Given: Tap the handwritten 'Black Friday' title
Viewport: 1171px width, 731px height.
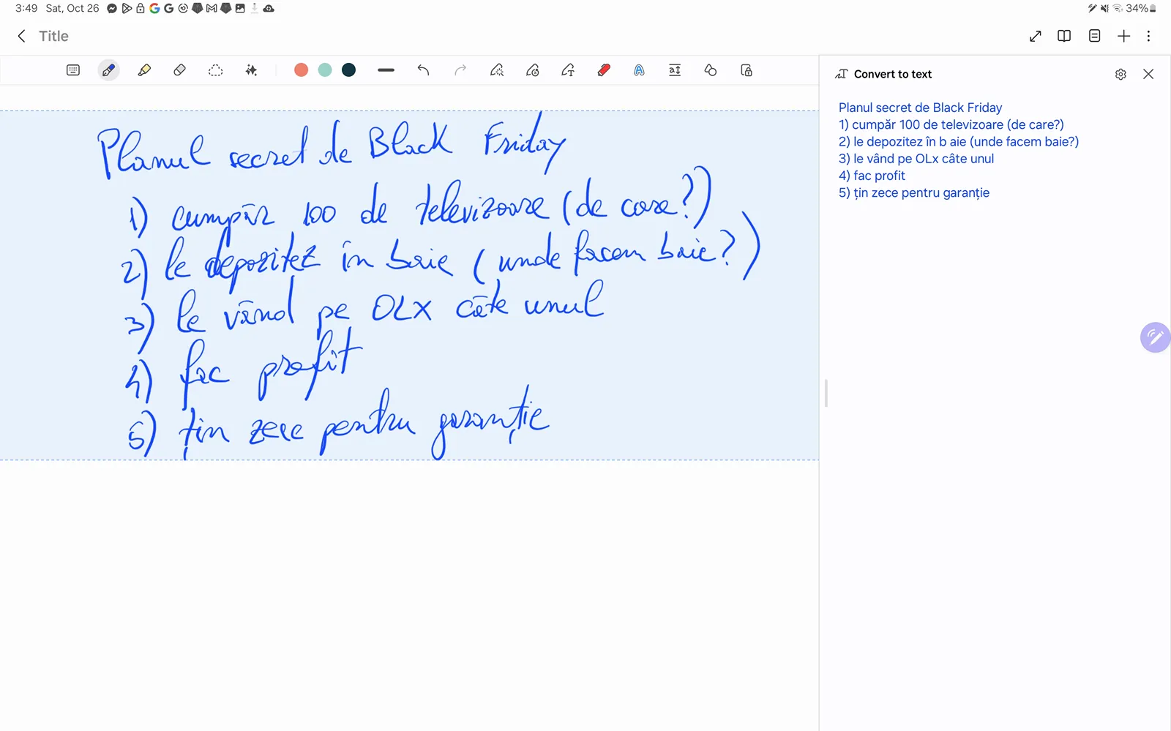Looking at the screenshot, I should (x=467, y=143).
